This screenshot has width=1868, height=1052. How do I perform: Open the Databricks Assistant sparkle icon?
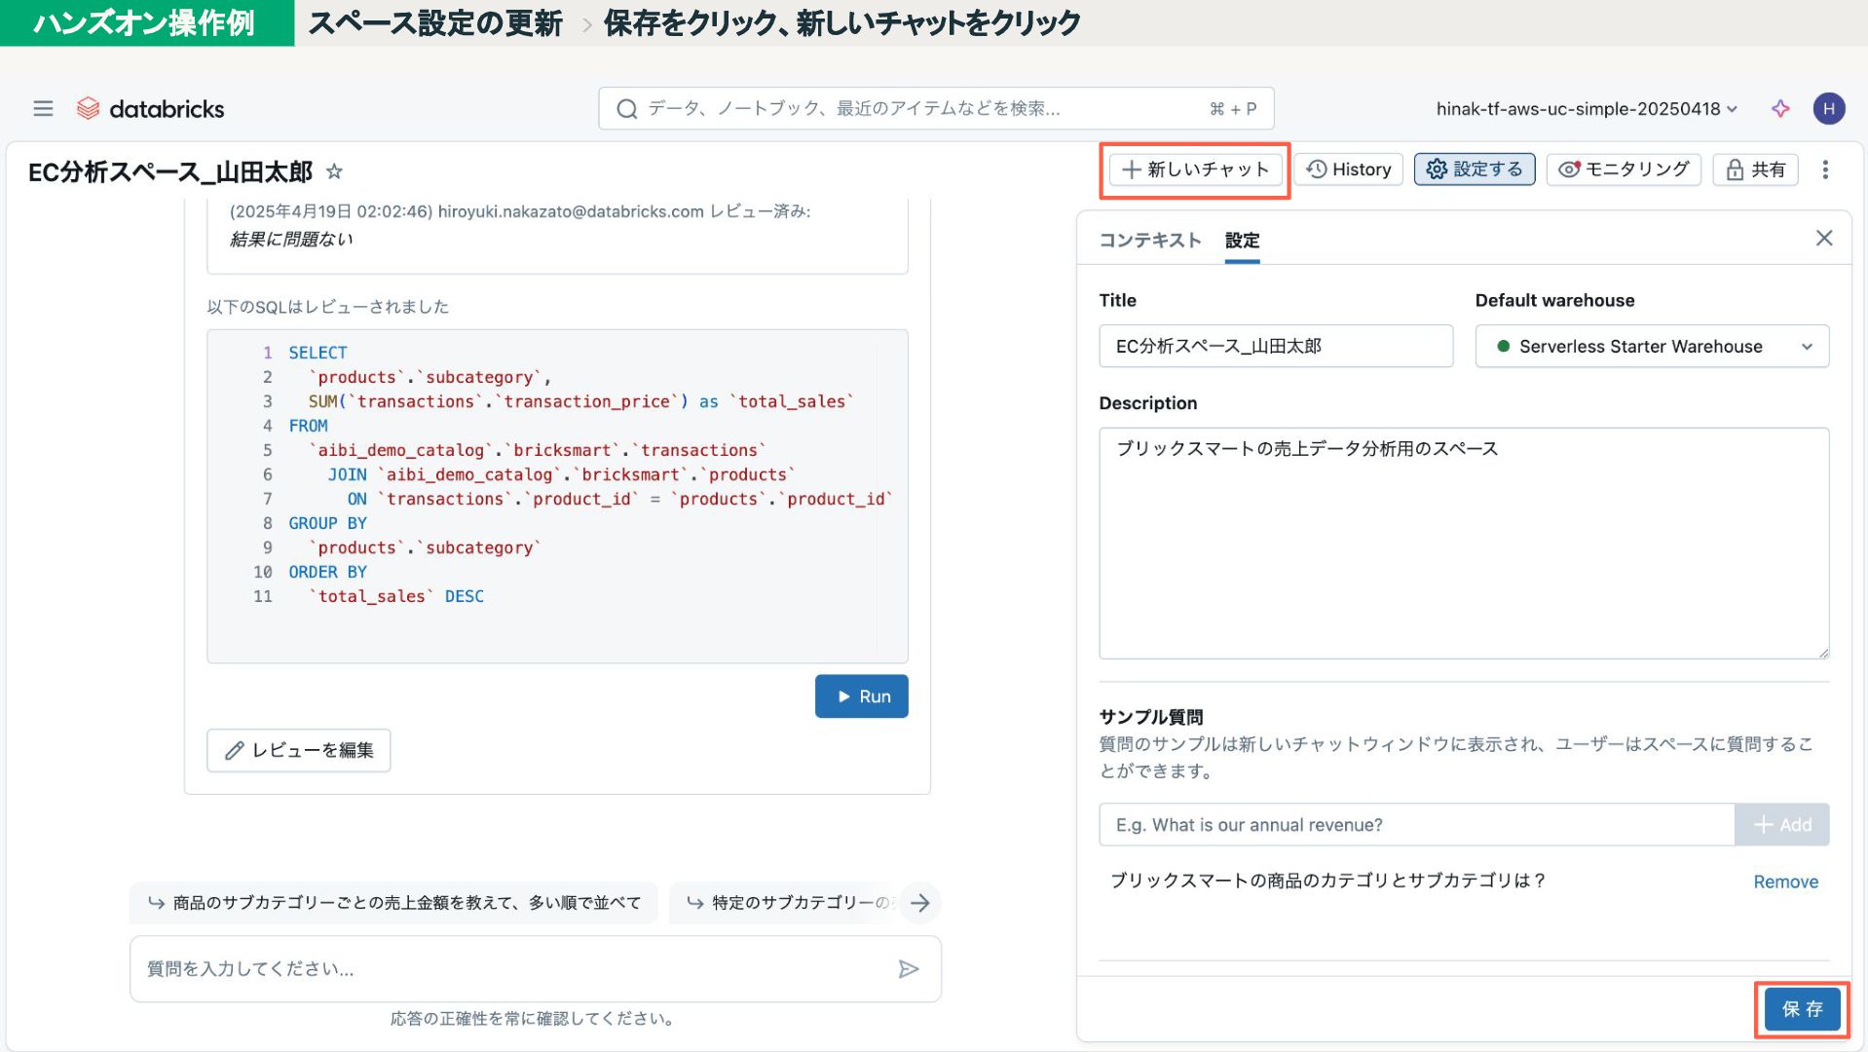[1780, 108]
